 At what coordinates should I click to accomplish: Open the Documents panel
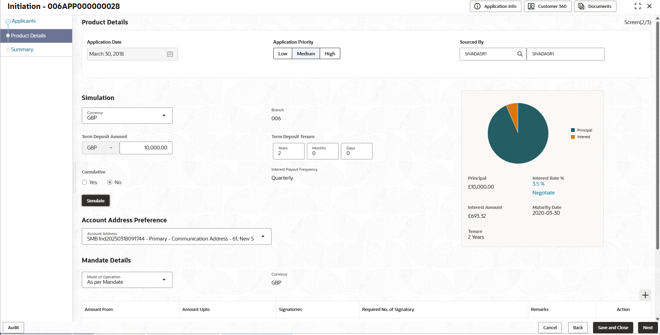click(x=595, y=6)
